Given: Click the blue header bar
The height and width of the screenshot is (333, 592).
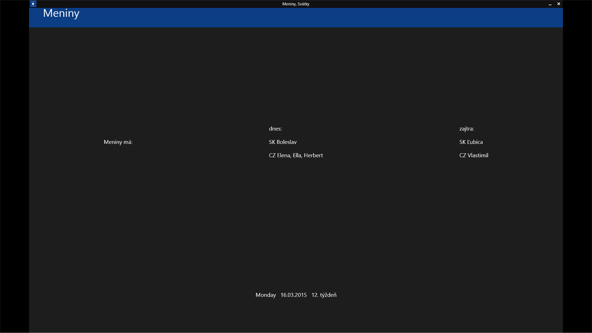Looking at the screenshot, I should click(x=296, y=17).
